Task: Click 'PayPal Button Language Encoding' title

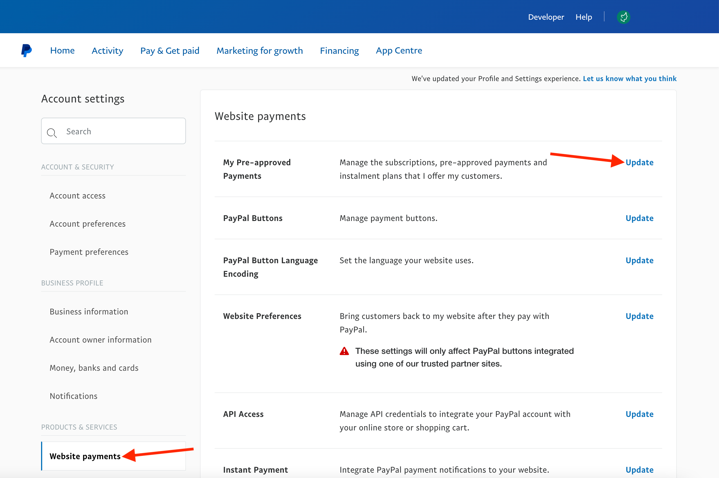Action: 270,267
